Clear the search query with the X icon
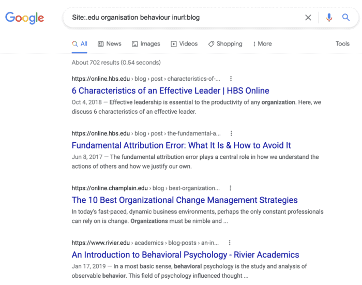The image size is (362, 285). (308, 18)
